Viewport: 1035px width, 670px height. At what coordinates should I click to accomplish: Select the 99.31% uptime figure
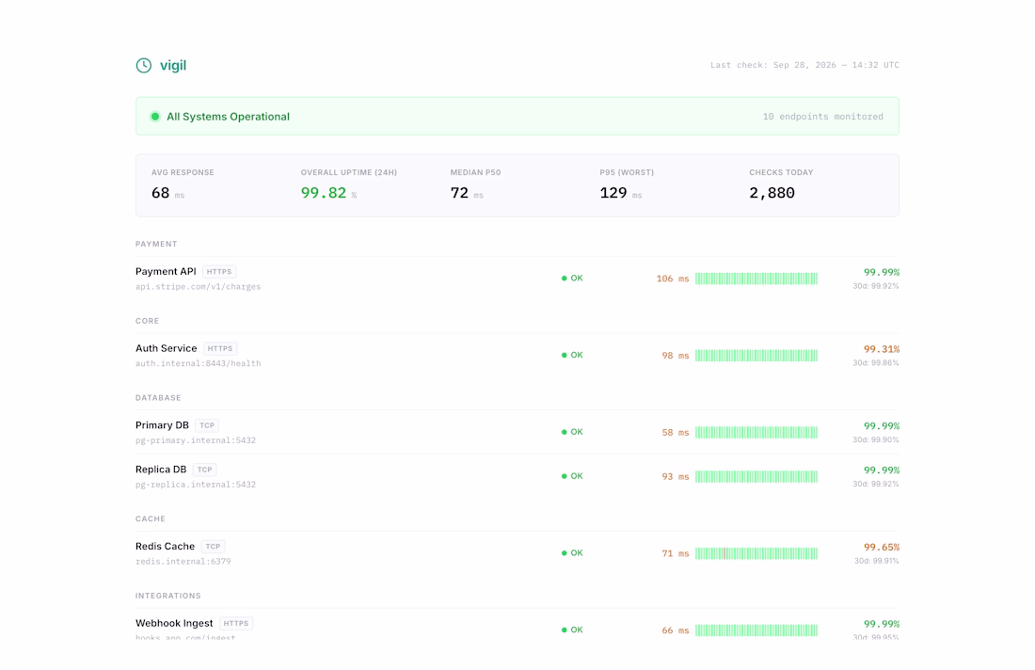pyautogui.click(x=882, y=349)
